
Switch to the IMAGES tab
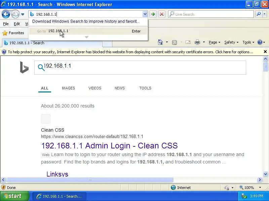tap(68, 88)
